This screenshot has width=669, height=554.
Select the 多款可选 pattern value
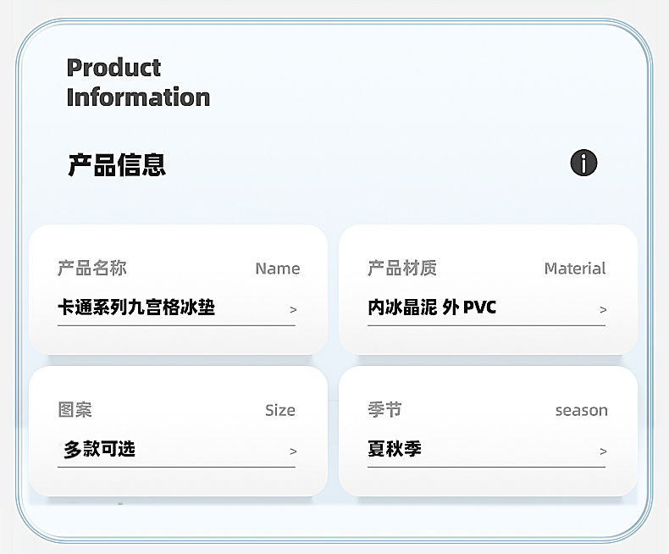click(99, 449)
